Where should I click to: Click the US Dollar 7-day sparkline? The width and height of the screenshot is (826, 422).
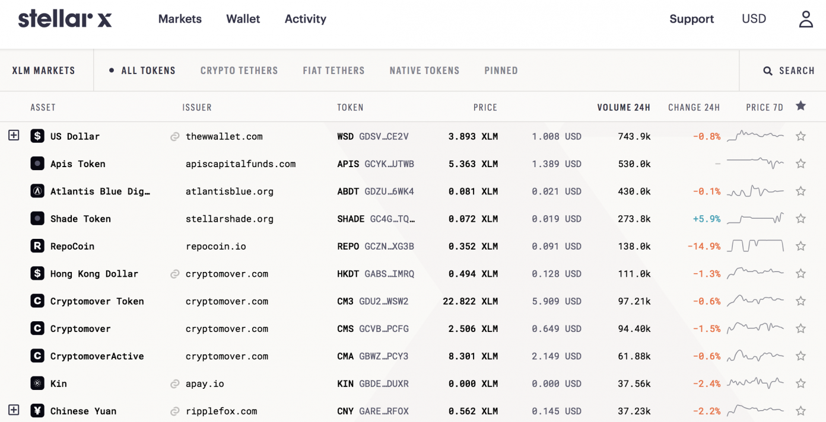pos(755,136)
